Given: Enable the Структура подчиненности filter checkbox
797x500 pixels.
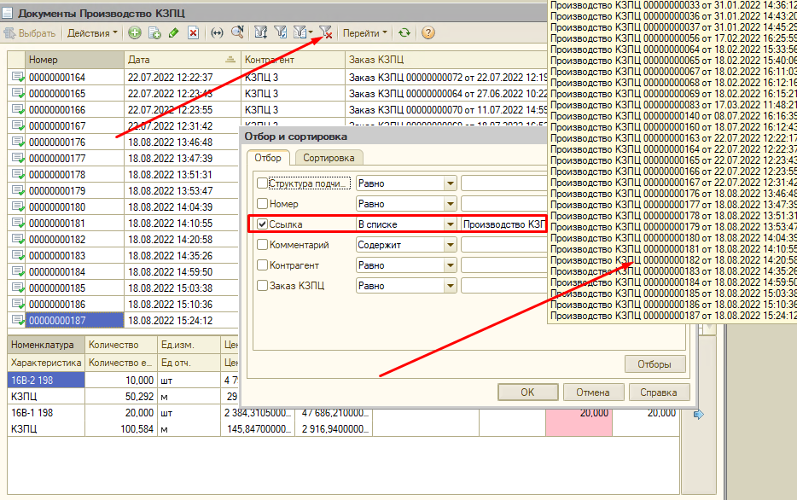Looking at the screenshot, I should (262, 183).
